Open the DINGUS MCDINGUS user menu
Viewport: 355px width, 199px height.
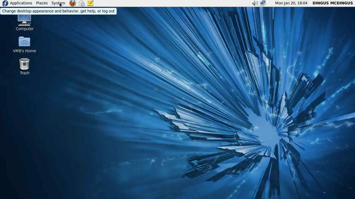pyautogui.click(x=333, y=3)
